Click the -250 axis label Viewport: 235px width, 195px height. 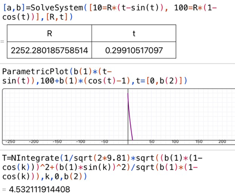pyautogui.click(x=10, y=142)
